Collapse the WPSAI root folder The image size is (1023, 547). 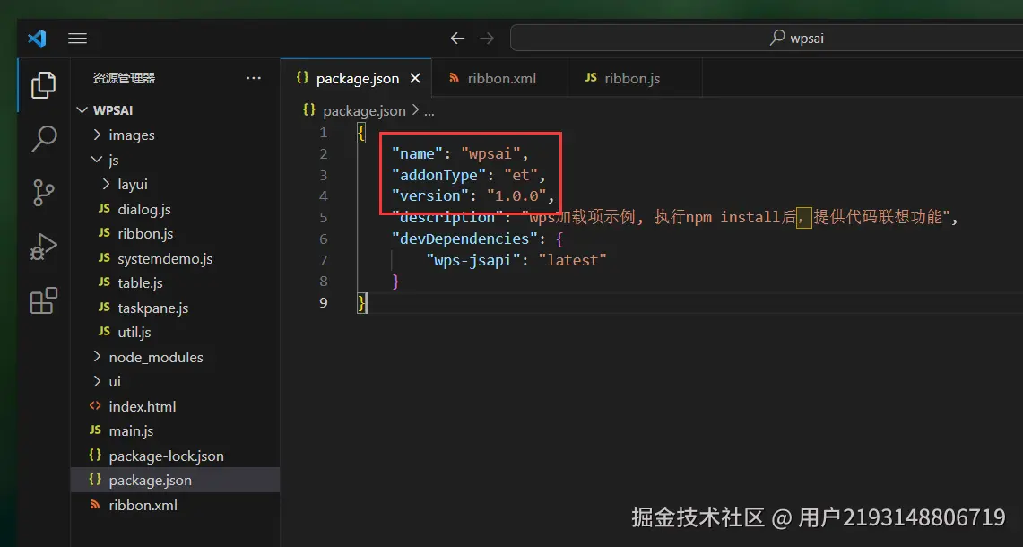(x=175, y=110)
